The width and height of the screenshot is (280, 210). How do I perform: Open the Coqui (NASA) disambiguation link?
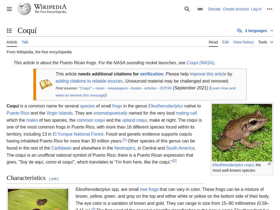point(200,63)
